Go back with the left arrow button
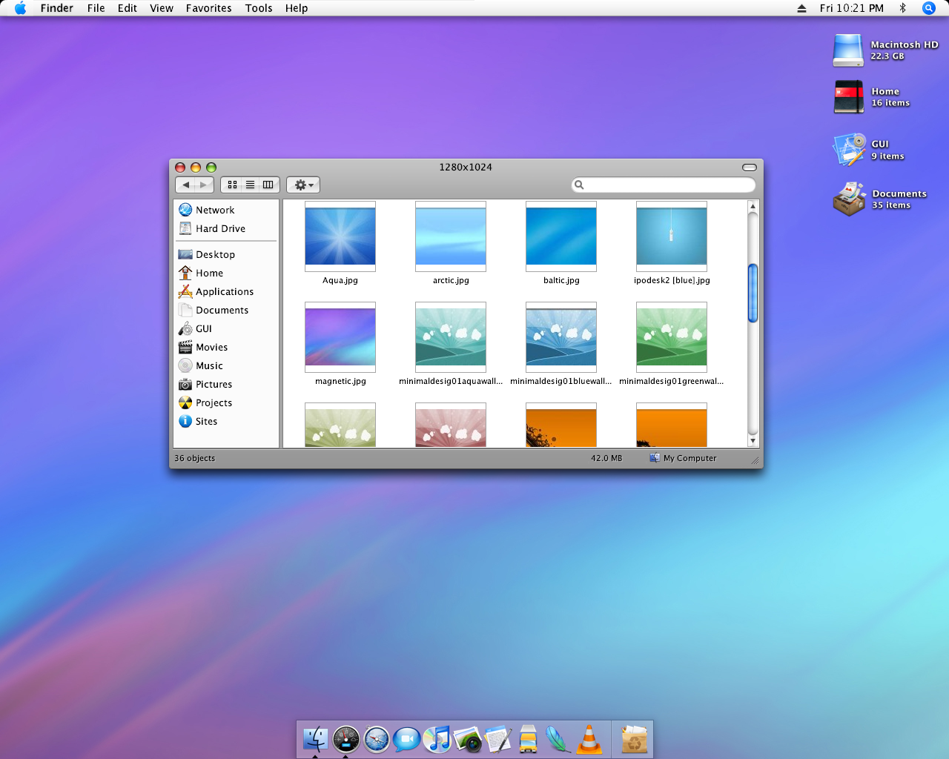The height and width of the screenshot is (759, 949). tap(185, 185)
